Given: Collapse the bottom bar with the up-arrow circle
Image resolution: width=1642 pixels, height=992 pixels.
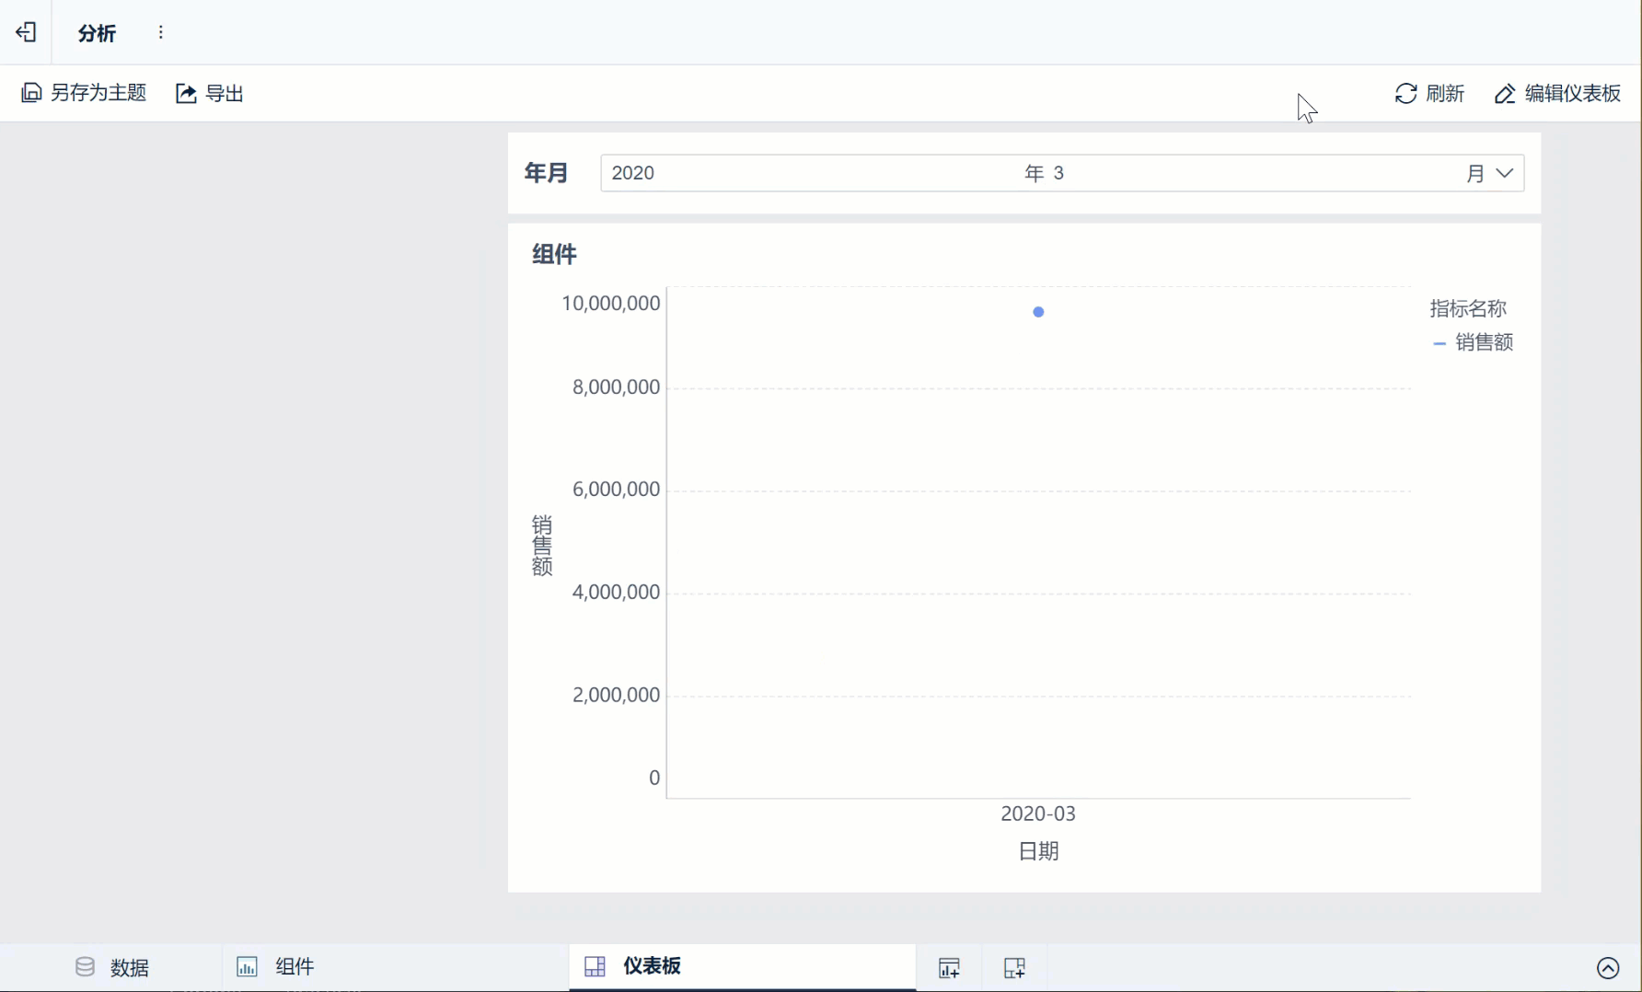Looking at the screenshot, I should click(x=1608, y=967).
